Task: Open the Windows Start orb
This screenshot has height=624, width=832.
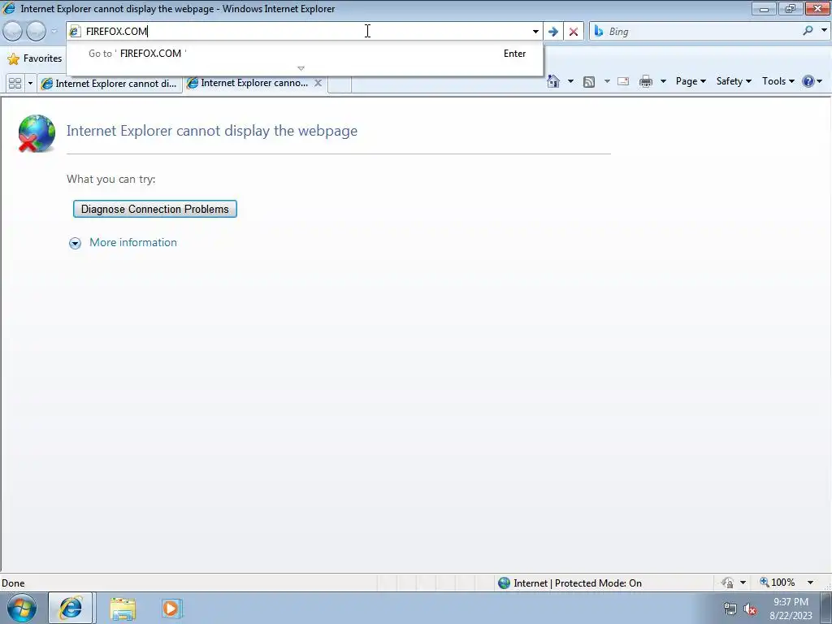Action: tap(22, 608)
